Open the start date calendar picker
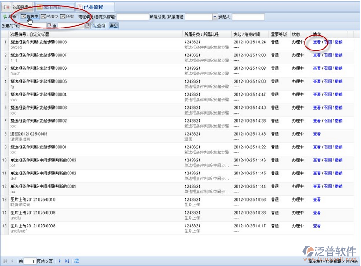The width and height of the screenshot is (361, 266). click(x=49, y=26)
